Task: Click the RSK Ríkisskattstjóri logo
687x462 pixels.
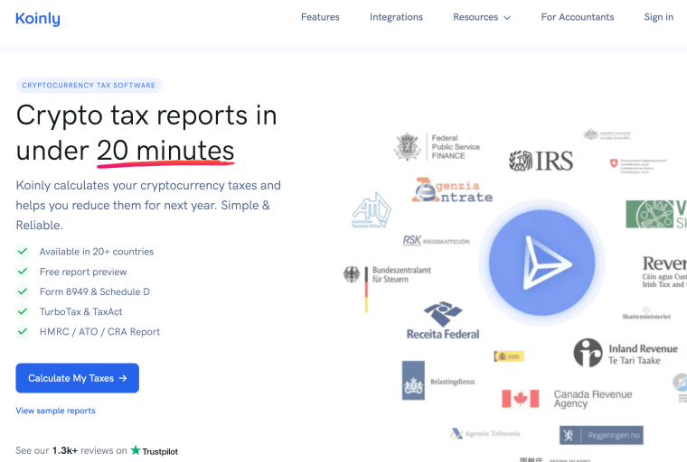Action: tap(436, 241)
